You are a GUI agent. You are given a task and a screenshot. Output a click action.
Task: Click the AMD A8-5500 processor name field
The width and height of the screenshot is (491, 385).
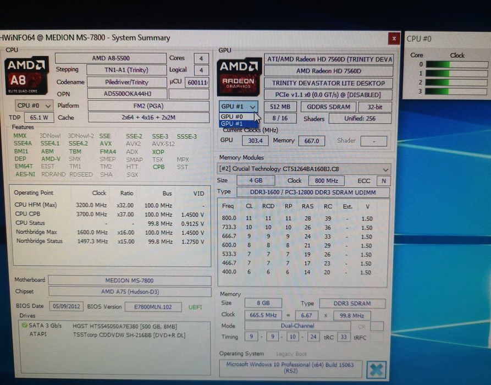pos(111,58)
